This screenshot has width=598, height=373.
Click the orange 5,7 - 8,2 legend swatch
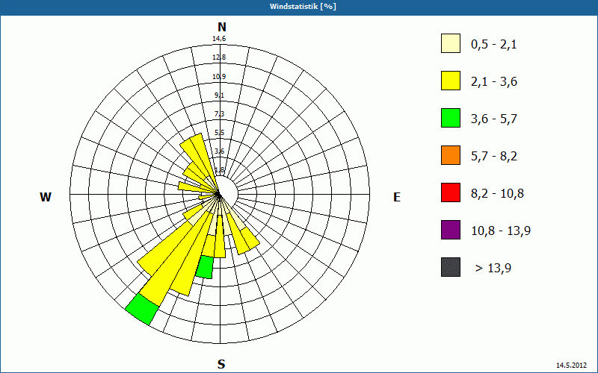coord(451,155)
